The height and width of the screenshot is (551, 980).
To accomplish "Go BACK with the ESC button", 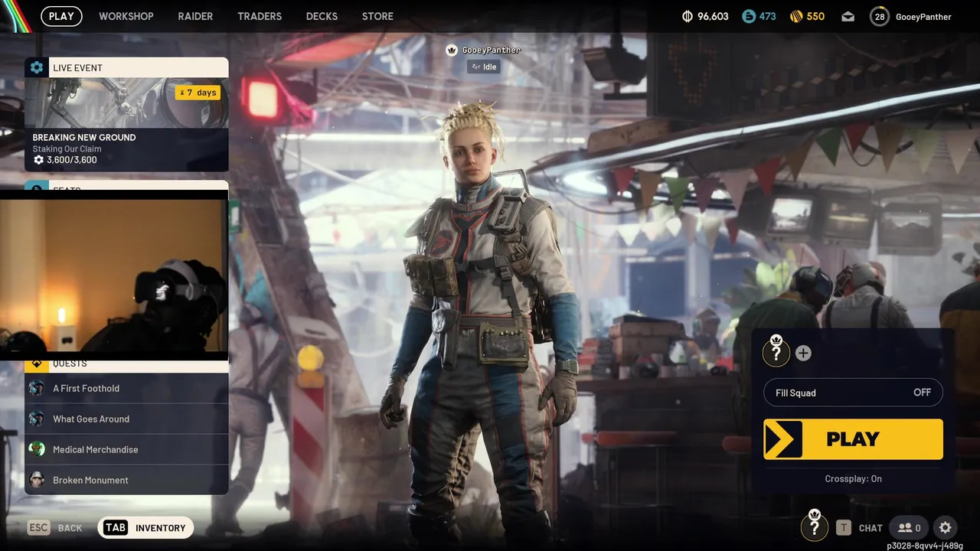I will (x=55, y=527).
